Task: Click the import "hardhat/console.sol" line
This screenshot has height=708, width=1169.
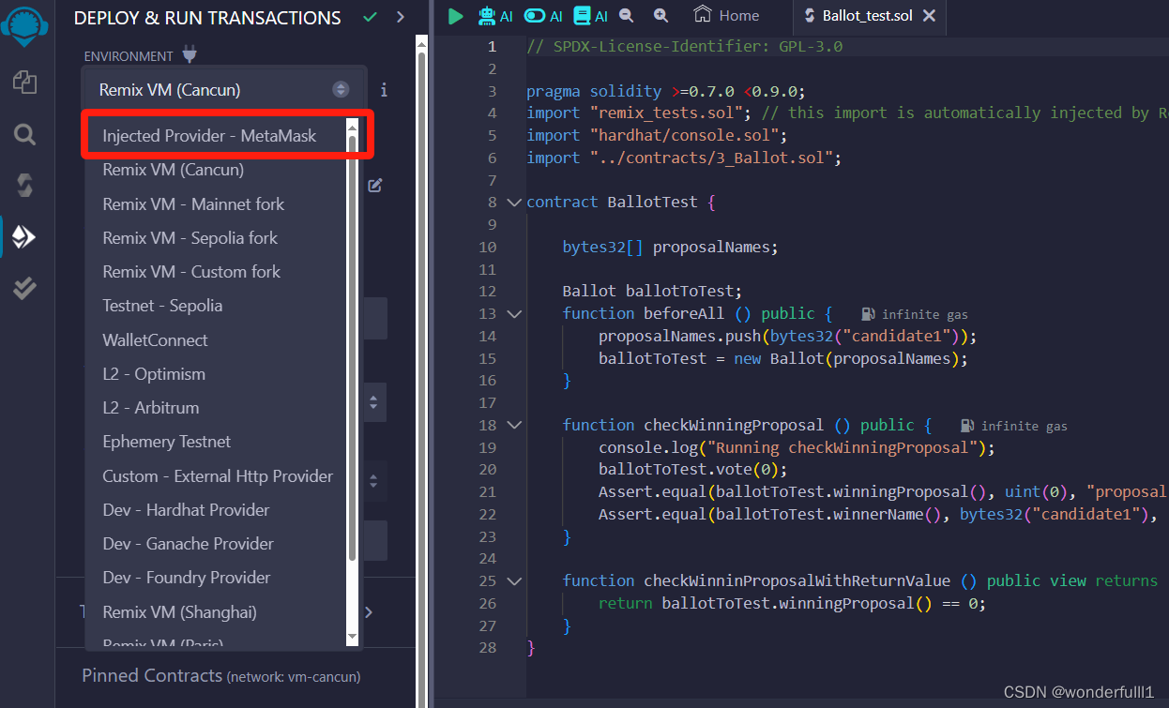Action: (658, 135)
